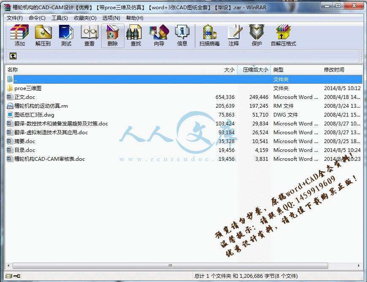Click the 测试 (Test) toolbar icon
Image resolution: width=367 pixels, height=282 pixels.
66,36
